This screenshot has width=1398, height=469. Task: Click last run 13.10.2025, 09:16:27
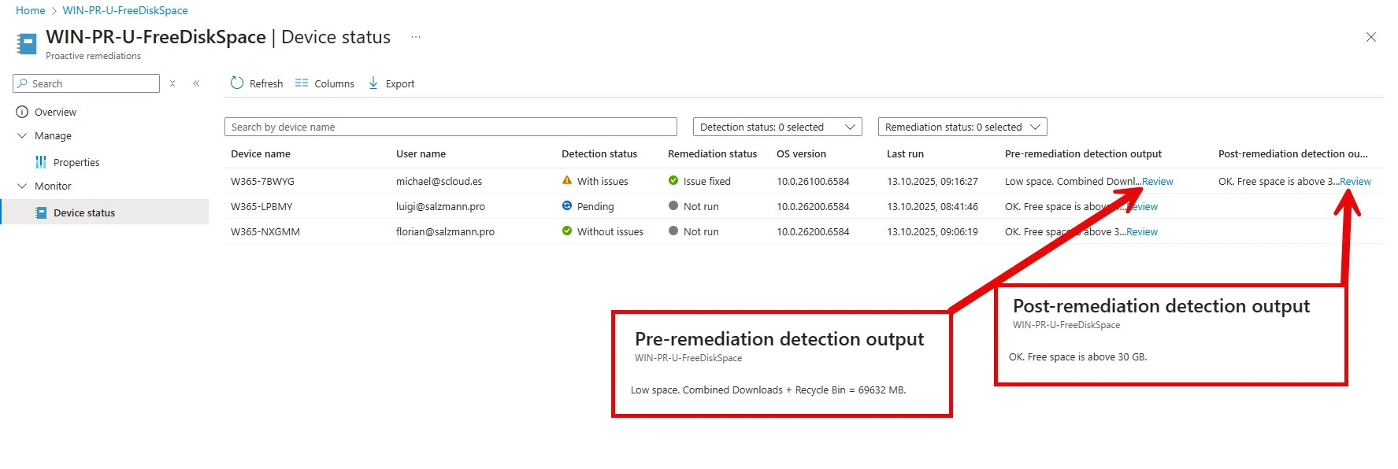933,181
